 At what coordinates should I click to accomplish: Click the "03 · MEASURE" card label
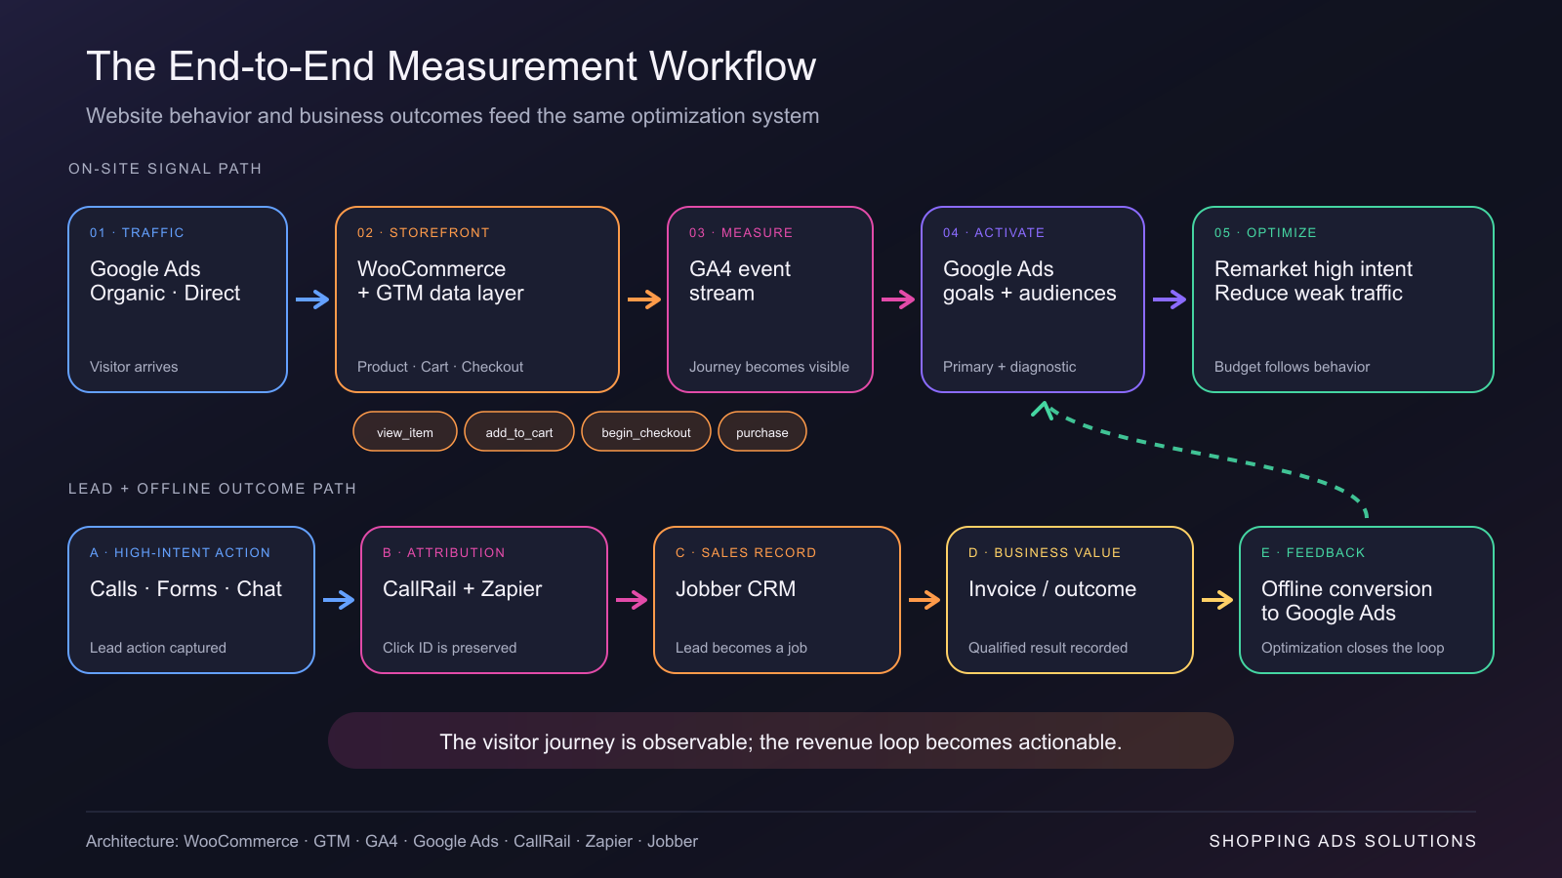pos(741,233)
